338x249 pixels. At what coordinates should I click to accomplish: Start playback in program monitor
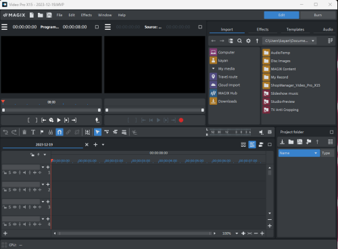(59, 120)
